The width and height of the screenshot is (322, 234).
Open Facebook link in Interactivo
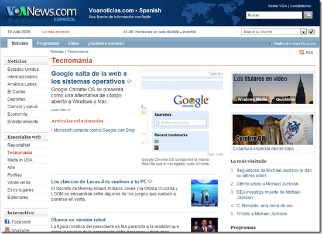pyautogui.click(x=21, y=222)
